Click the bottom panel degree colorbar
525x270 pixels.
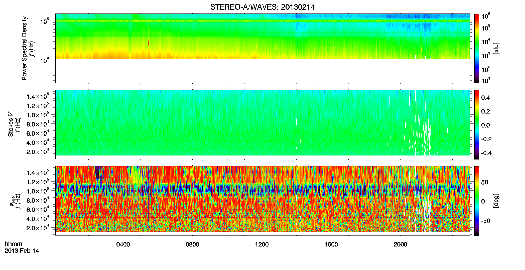(477, 201)
